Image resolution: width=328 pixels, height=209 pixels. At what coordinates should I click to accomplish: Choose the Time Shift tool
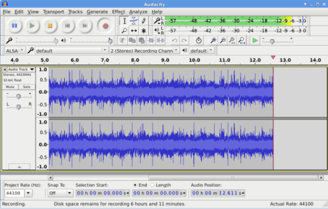pos(134,31)
